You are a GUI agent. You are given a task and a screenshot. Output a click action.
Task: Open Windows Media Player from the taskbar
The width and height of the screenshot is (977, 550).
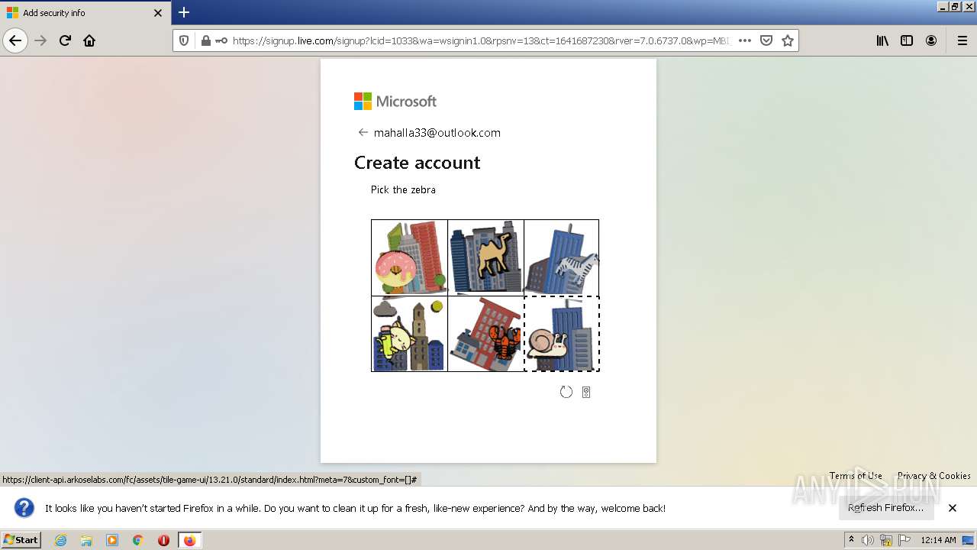[112, 540]
